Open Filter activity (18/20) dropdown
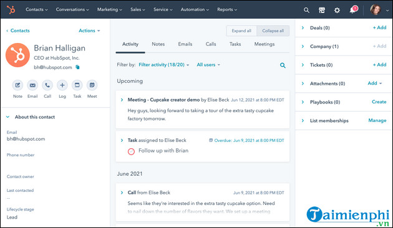The height and width of the screenshot is (228, 393). point(164,65)
